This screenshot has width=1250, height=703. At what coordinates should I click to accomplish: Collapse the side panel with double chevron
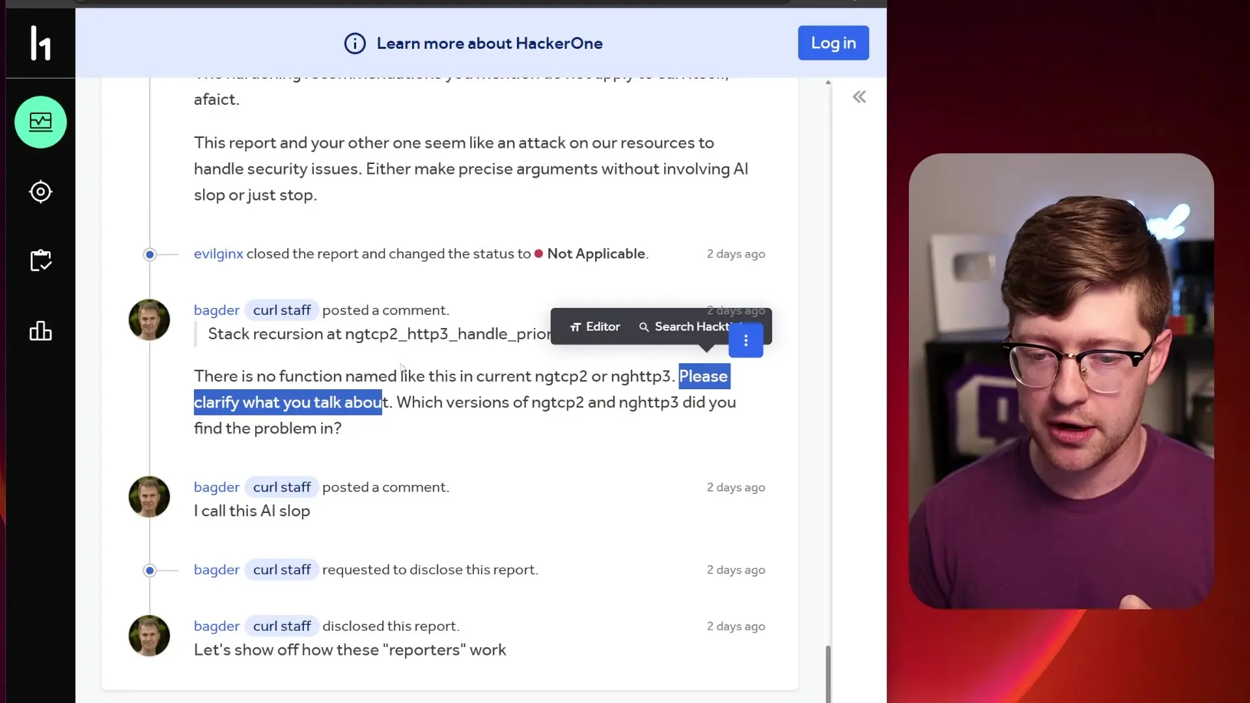[x=859, y=97]
